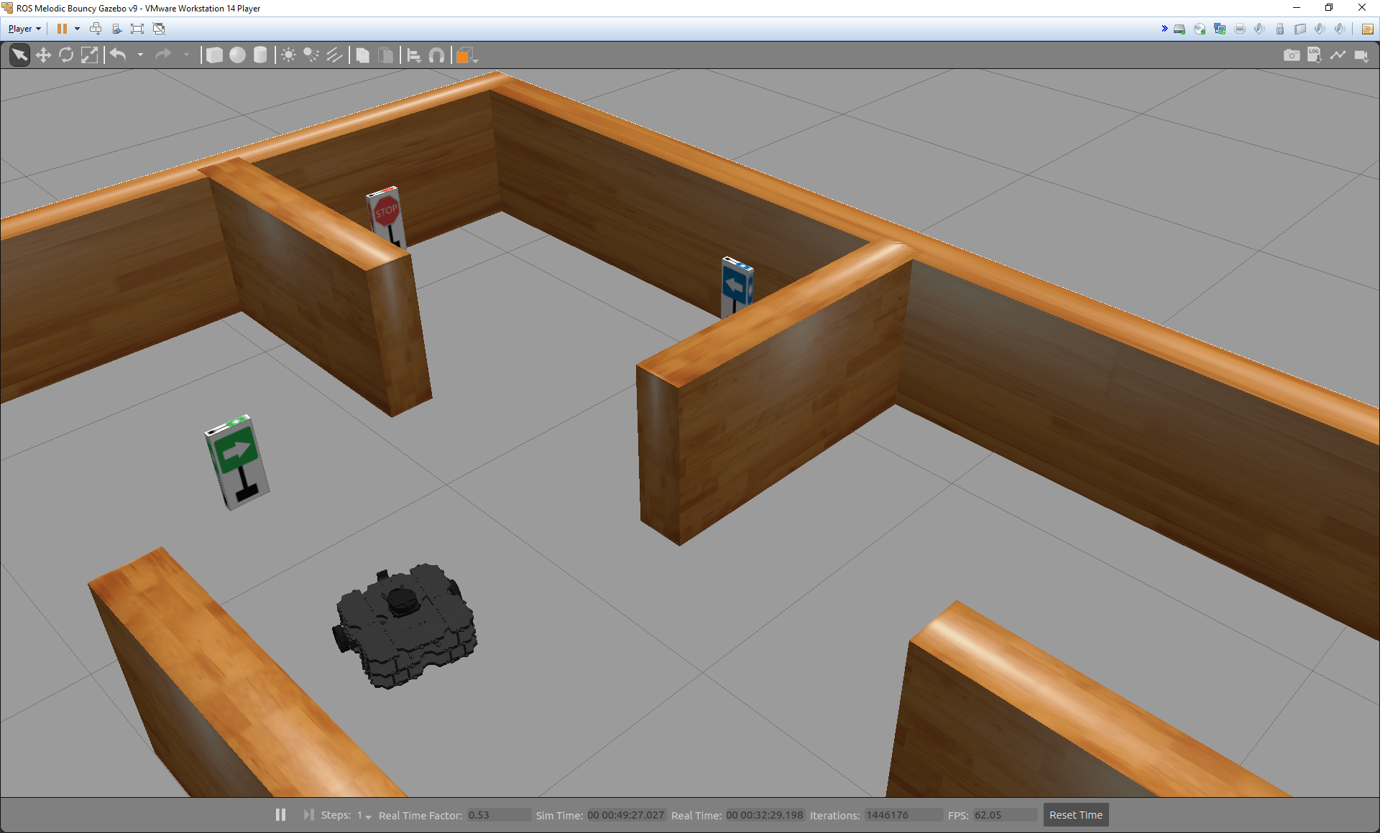Open the undo history dropdown

point(140,55)
